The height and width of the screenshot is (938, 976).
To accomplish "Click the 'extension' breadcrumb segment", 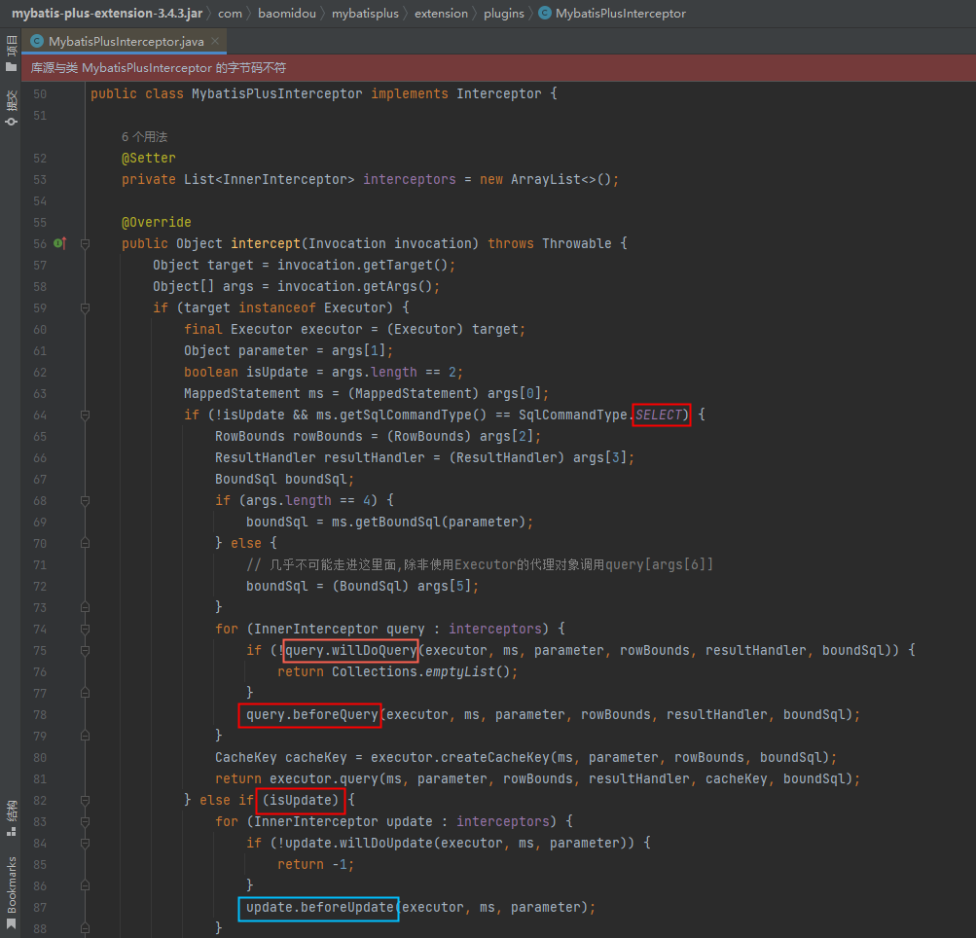I will click(x=441, y=13).
